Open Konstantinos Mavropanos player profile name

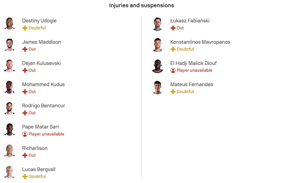coord(200,42)
